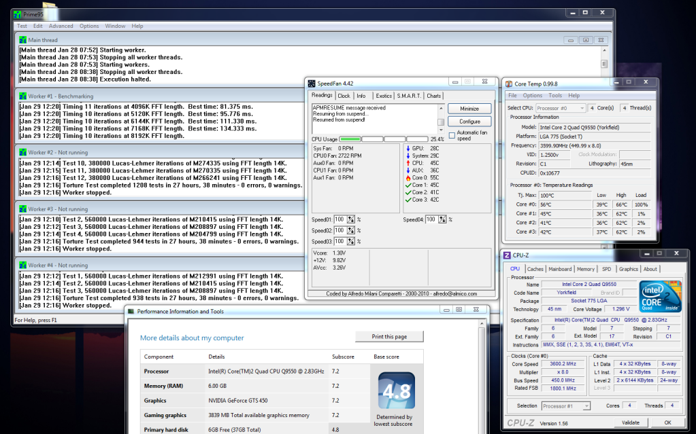This screenshot has height=434, width=696.
Task: Click the Performance Information window scrollbar
Action: pos(482,377)
